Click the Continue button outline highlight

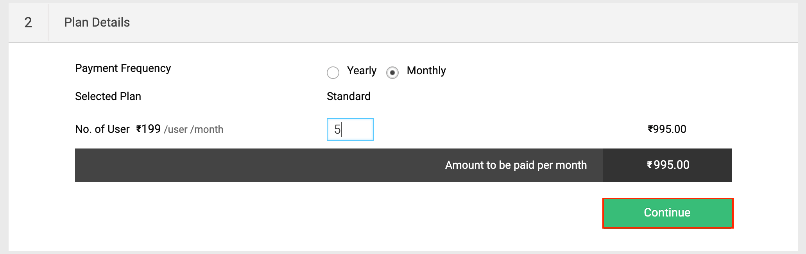click(668, 200)
